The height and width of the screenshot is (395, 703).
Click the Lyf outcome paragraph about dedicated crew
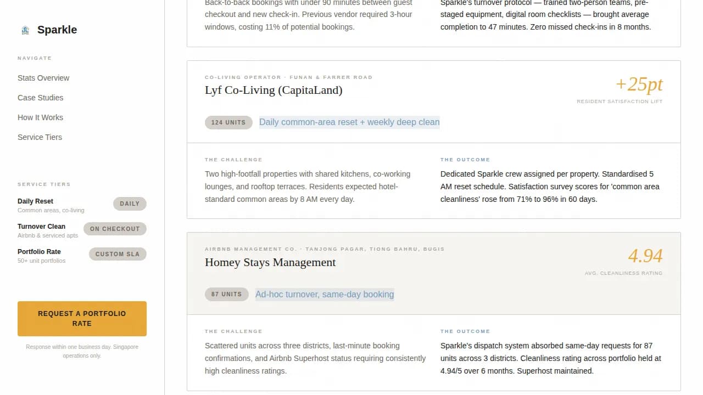coord(550,187)
